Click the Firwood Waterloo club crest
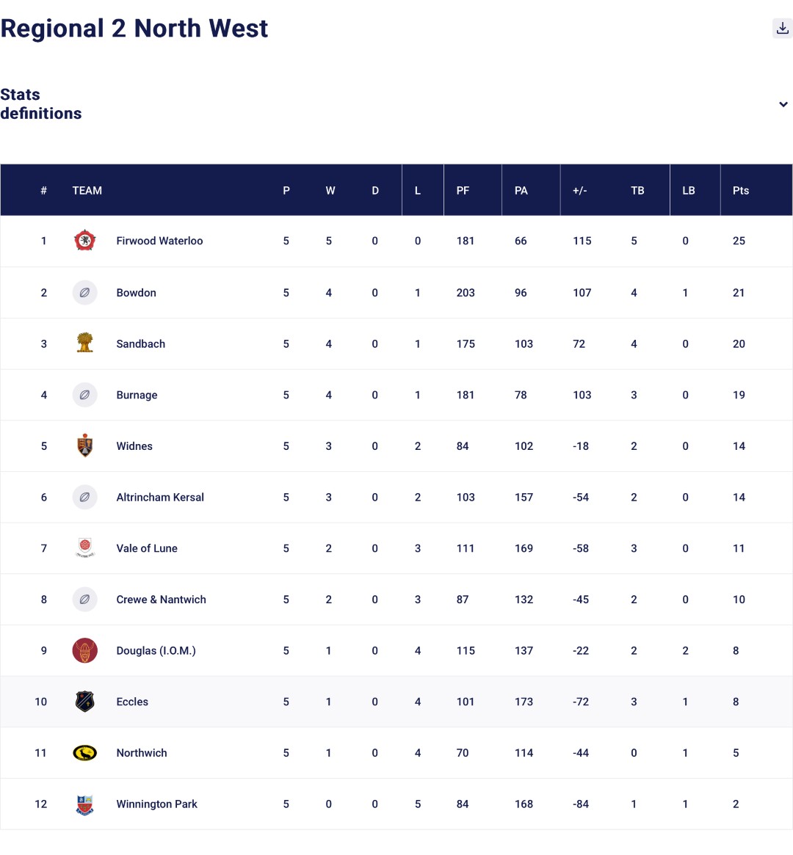This screenshot has height=855, width=793. [85, 241]
